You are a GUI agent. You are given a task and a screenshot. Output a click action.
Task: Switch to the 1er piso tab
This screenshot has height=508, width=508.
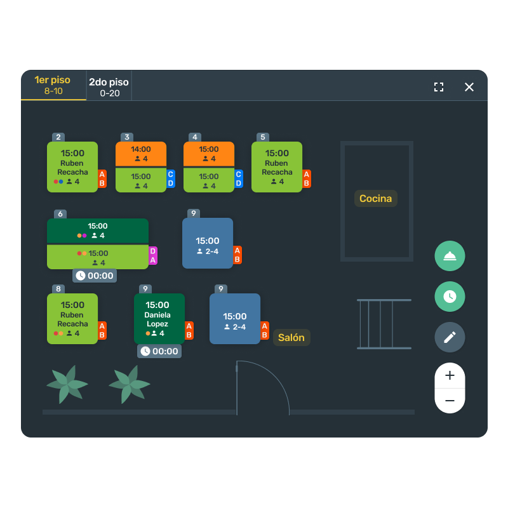(53, 85)
